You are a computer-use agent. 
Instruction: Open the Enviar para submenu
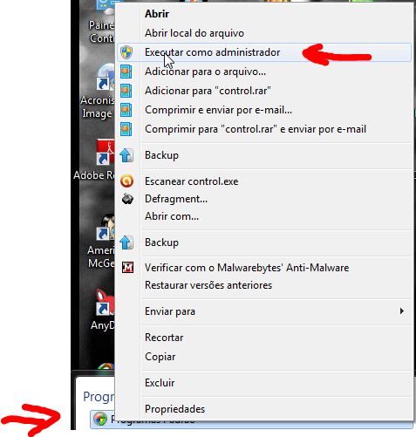(x=170, y=311)
